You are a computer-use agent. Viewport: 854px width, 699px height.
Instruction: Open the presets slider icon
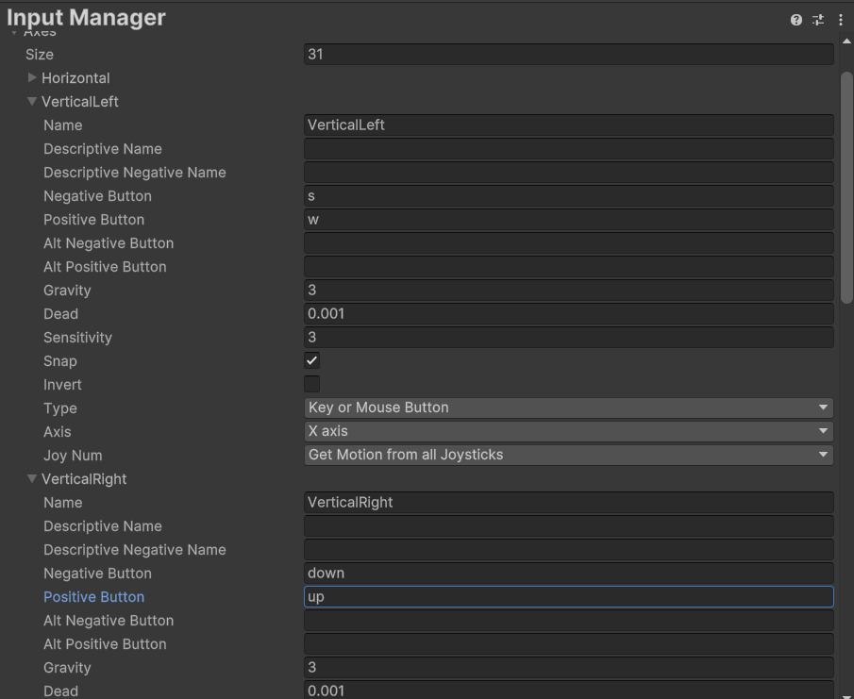point(818,20)
